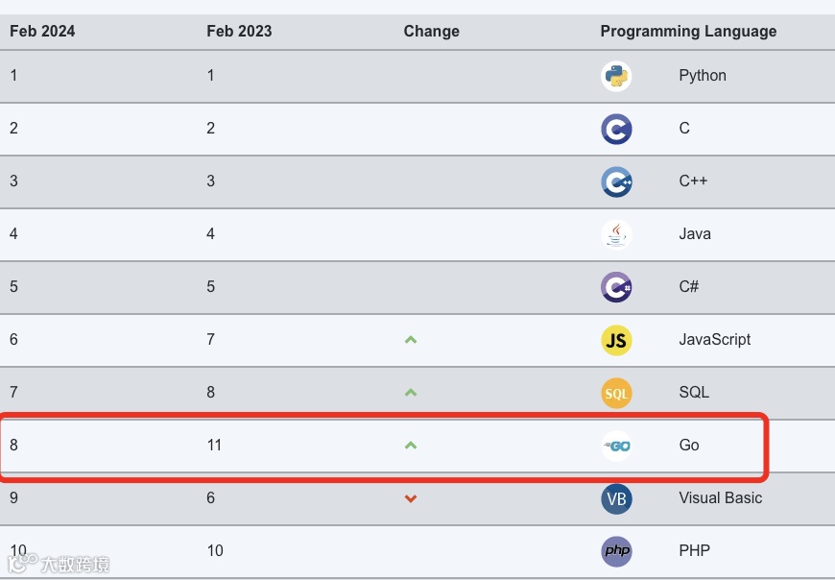835x580 pixels.
Task: Click the red down arrow in Visual Basic row
Action: (411, 498)
